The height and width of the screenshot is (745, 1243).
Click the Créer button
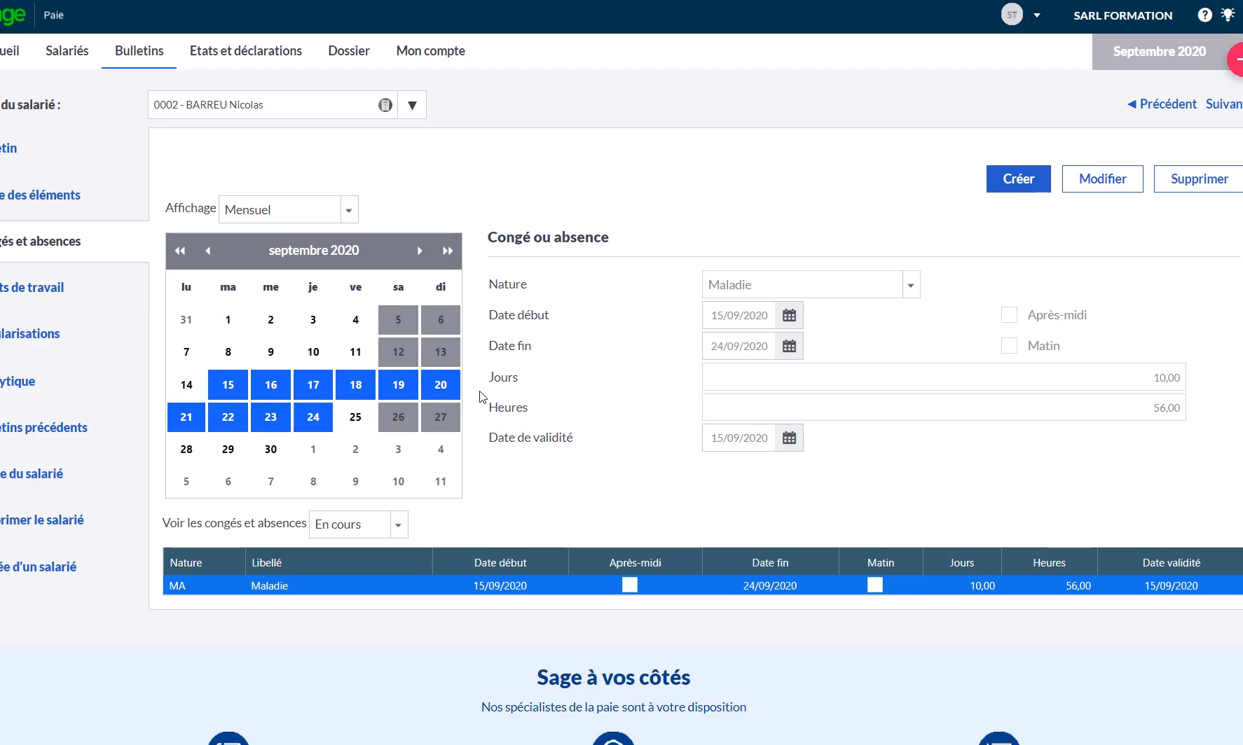[1018, 179]
